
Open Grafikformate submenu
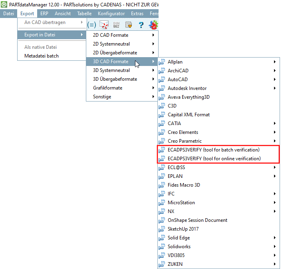(x=122, y=88)
